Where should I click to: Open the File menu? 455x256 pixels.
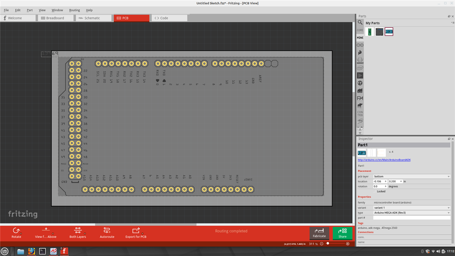[6, 10]
